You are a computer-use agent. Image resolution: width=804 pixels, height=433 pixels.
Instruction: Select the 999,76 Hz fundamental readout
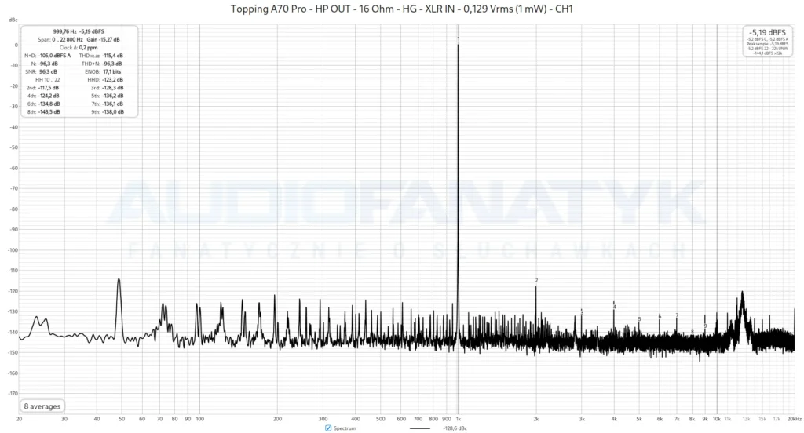(x=79, y=31)
